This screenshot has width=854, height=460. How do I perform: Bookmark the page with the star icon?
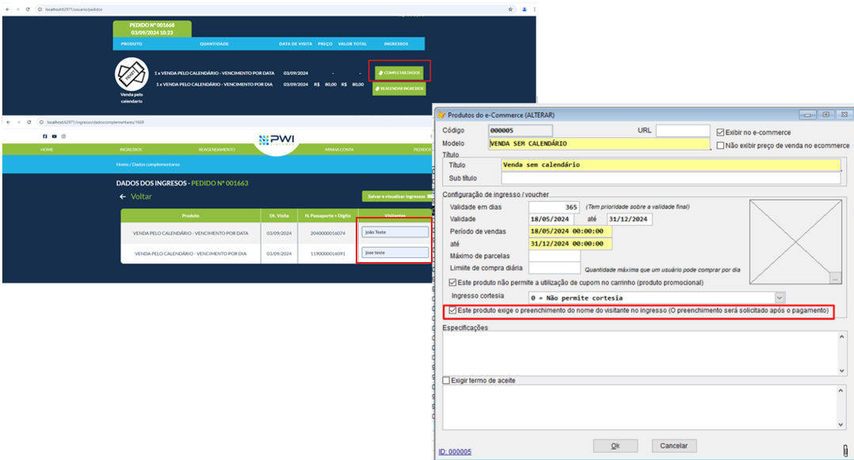510,9
